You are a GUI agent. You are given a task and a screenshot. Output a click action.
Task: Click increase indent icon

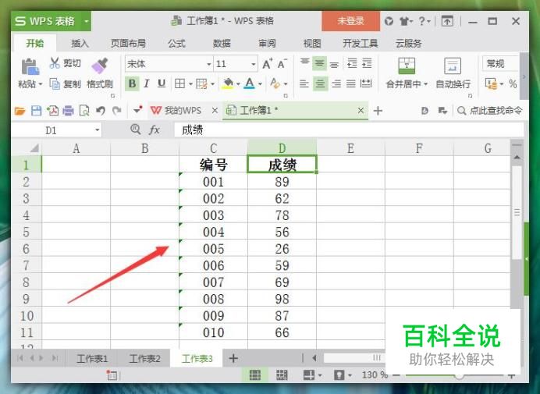(367, 63)
